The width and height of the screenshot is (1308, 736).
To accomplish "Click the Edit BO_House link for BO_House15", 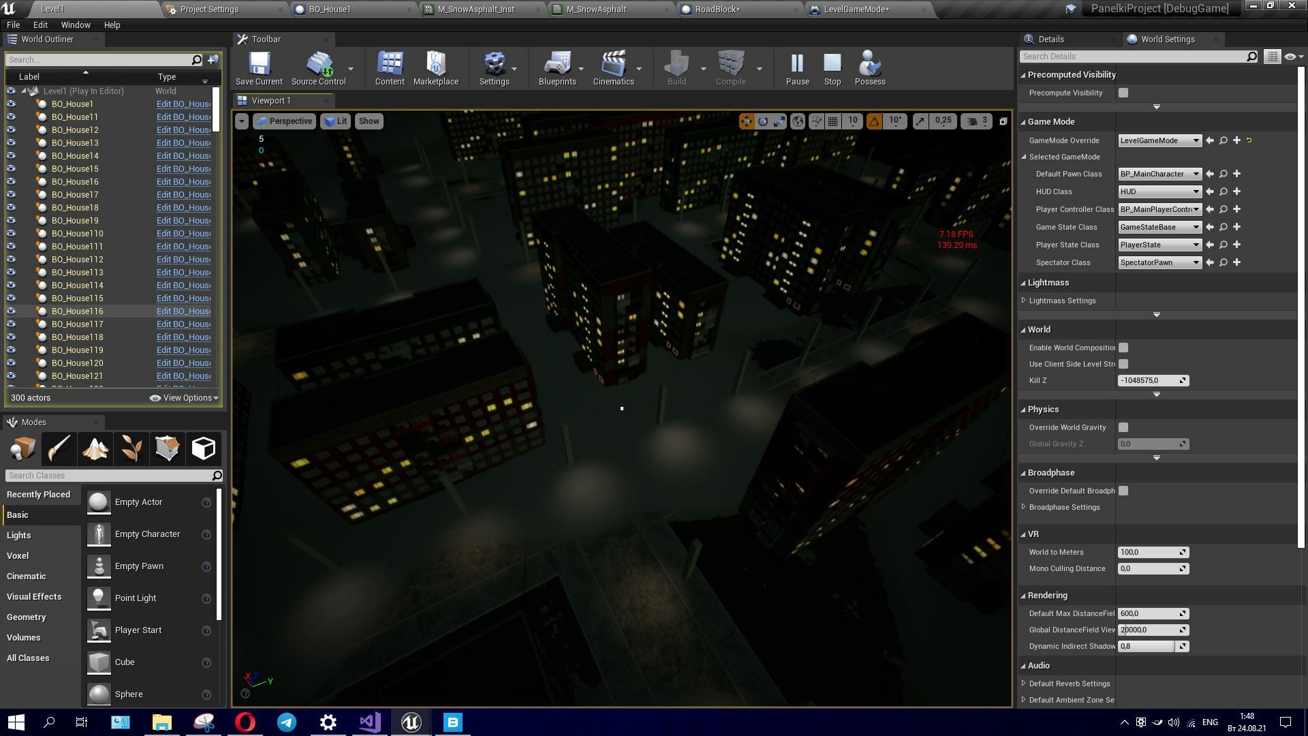I will (183, 169).
